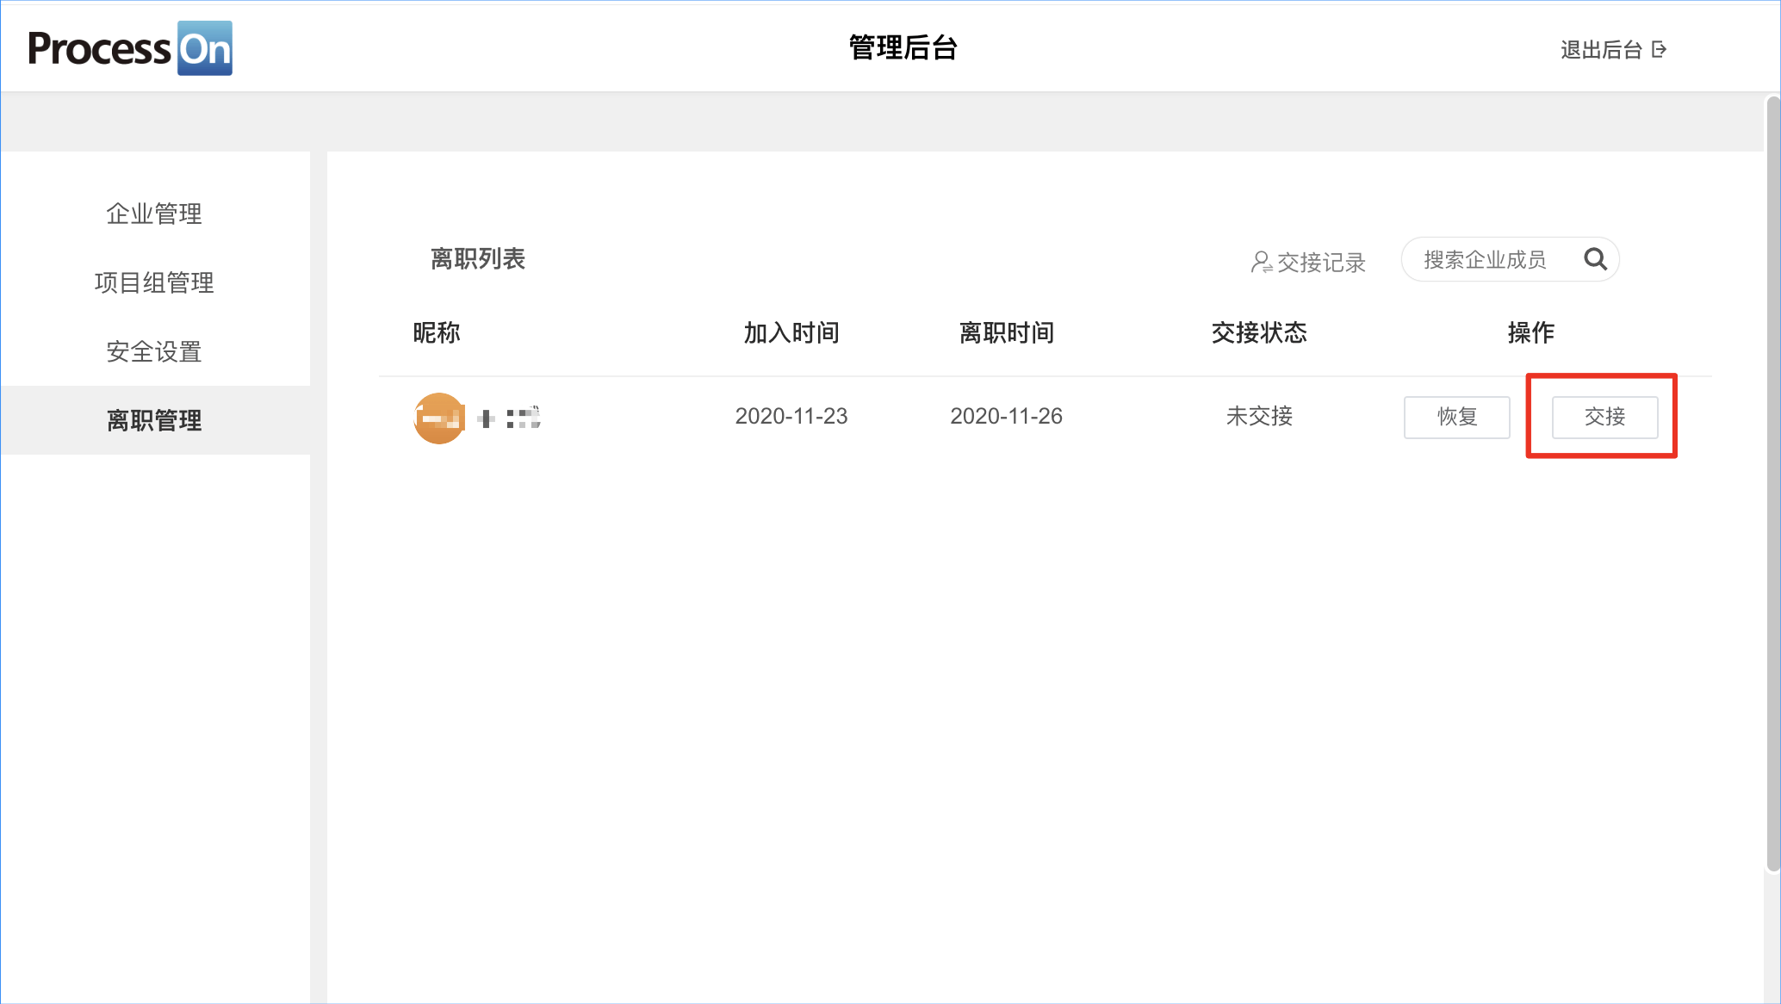
Task: Open 项目组管理 in the sidebar
Action: (x=154, y=282)
